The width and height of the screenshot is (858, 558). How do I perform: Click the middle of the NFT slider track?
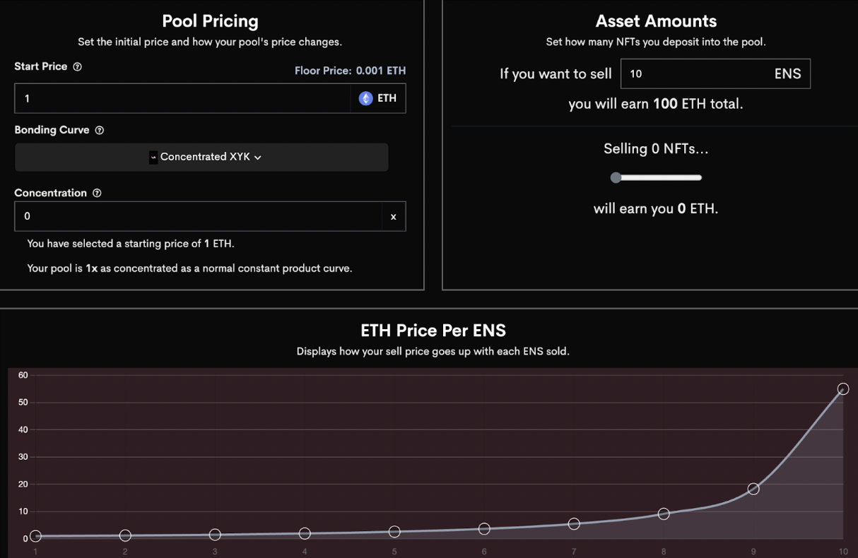pos(659,177)
